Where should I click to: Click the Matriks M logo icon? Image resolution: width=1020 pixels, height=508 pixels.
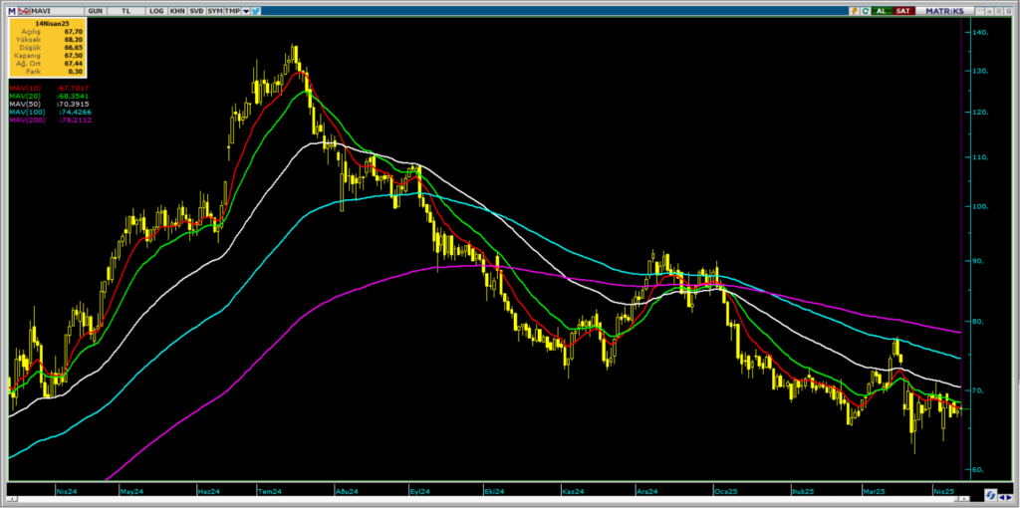click(x=12, y=10)
